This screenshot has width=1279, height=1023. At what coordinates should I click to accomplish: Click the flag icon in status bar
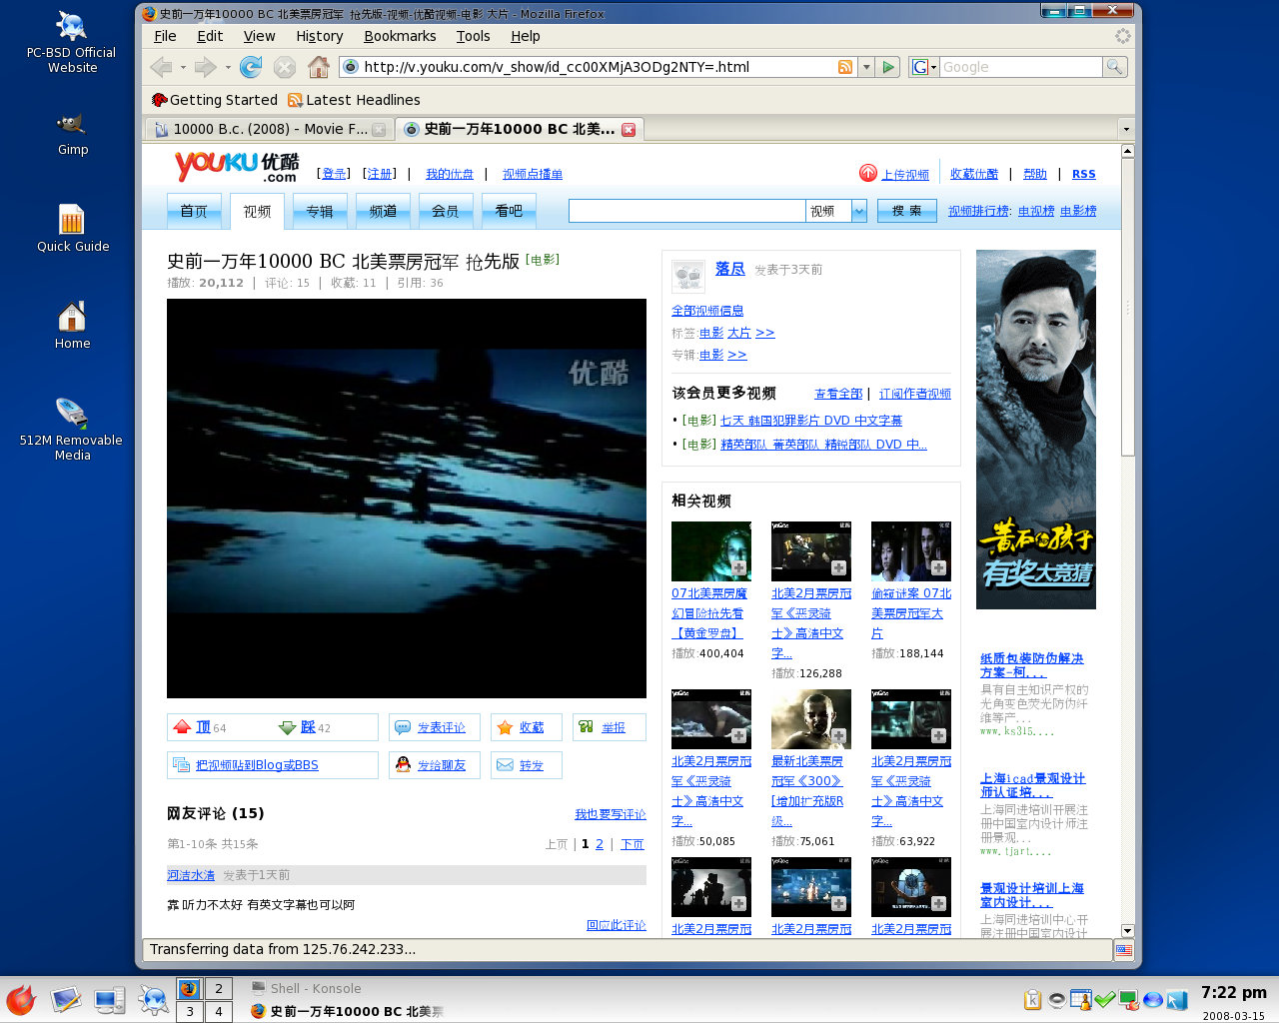(x=1124, y=950)
